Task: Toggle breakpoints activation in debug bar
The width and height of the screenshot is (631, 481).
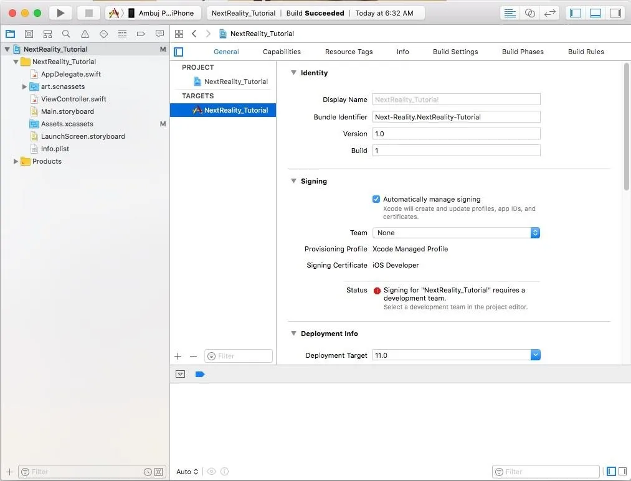Action: coord(200,374)
